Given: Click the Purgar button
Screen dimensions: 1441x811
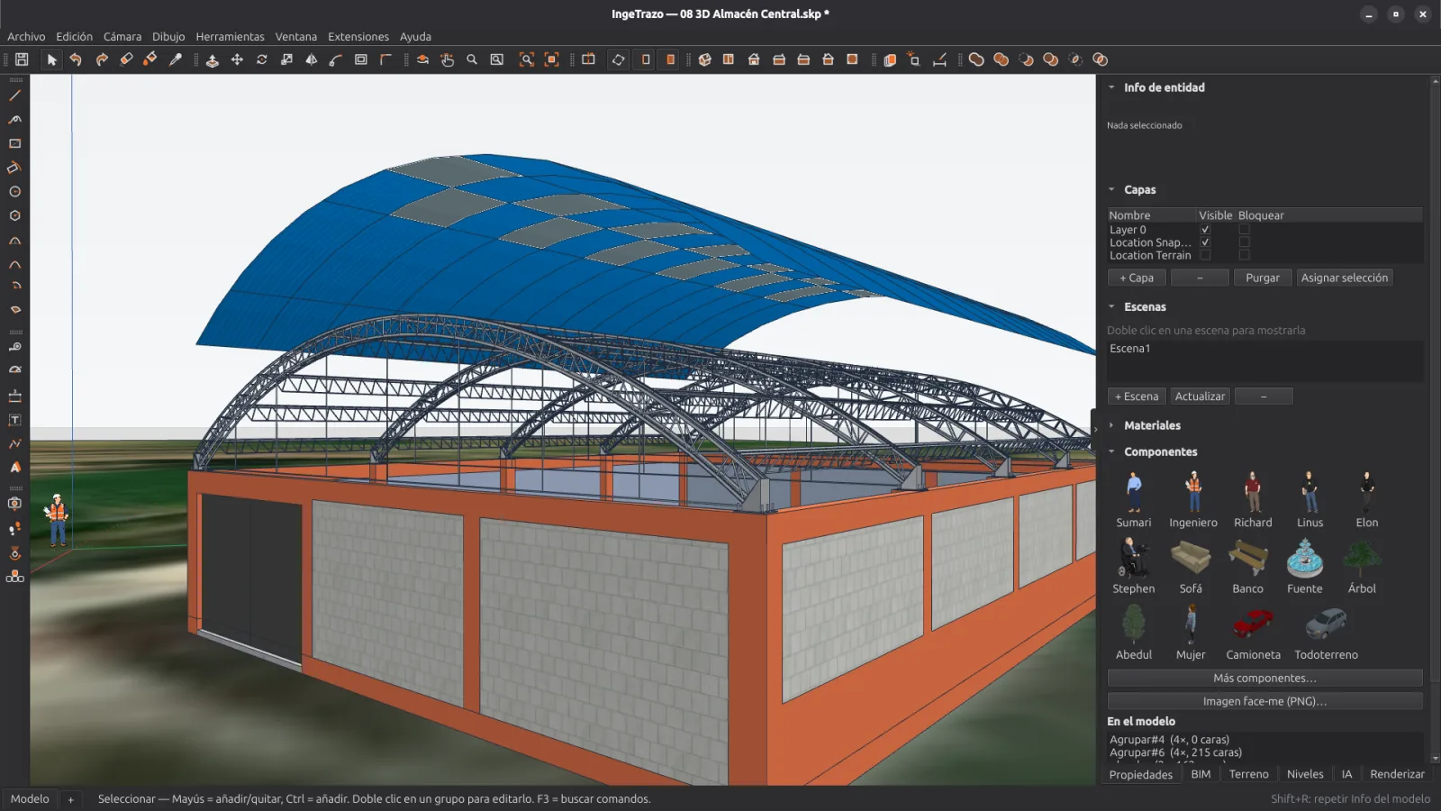Looking at the screenshot, I should point(1263,278).
